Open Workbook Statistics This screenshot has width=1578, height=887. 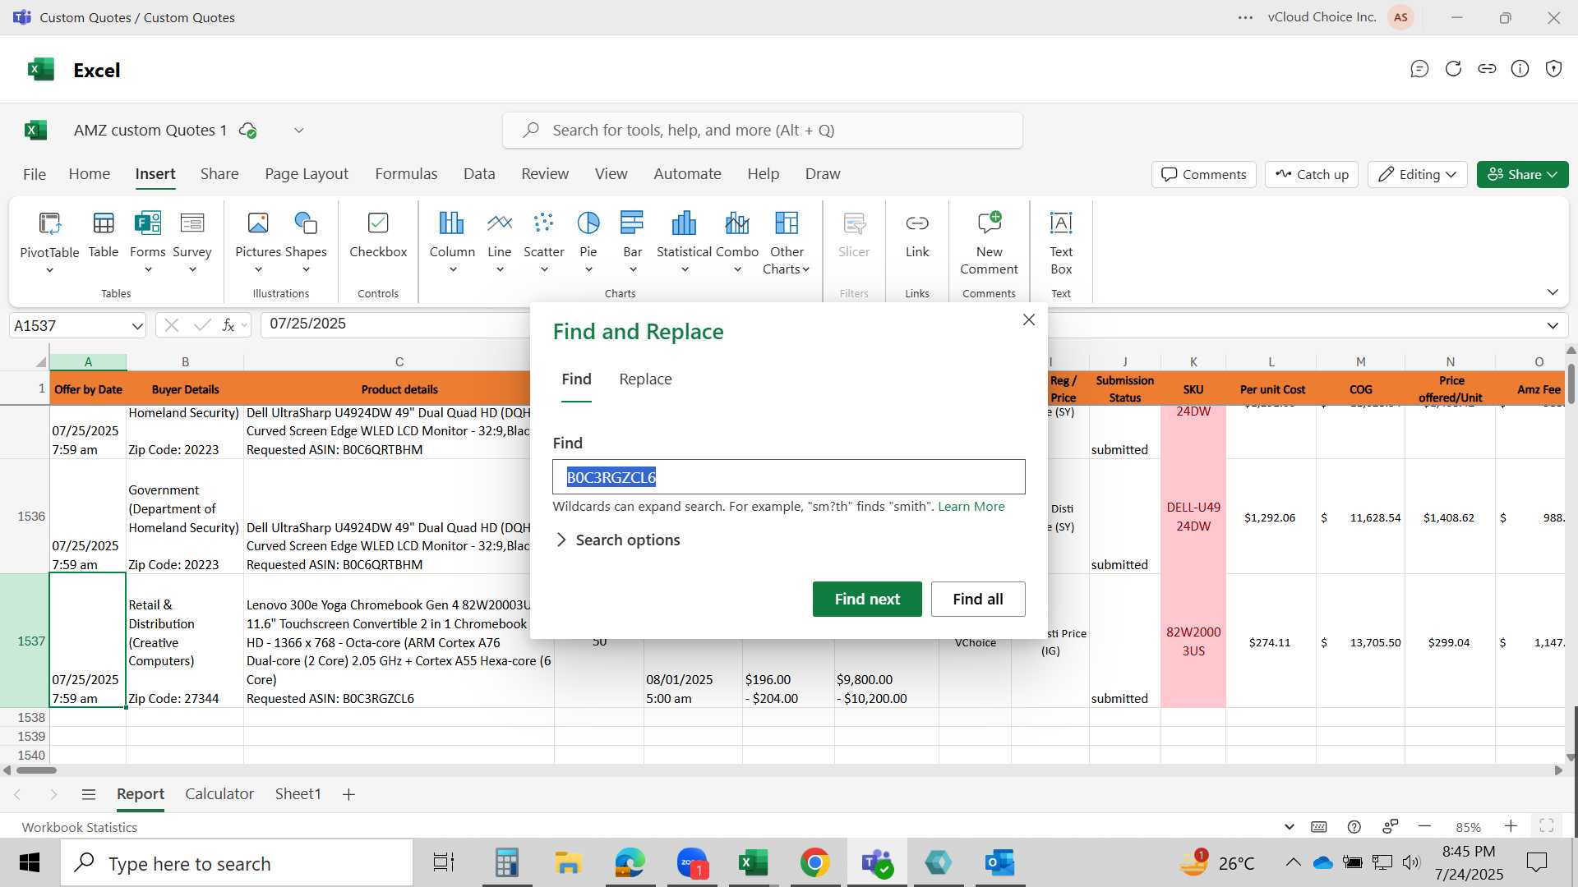[79, 827]
